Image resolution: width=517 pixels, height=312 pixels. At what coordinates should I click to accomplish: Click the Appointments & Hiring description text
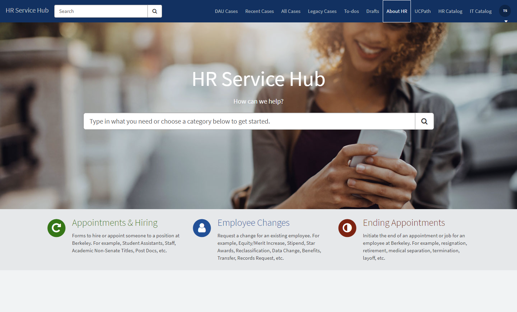(x=126, y=243)
